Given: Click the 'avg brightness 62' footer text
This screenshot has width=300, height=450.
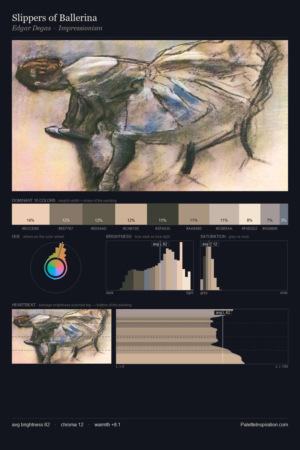Looking at the screenshot, I should click(x=31, y=424).
